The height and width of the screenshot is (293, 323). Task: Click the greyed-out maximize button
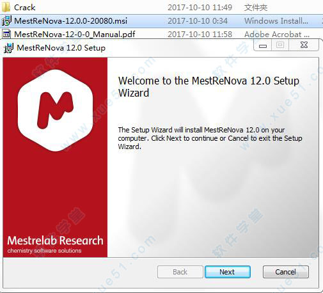280,45
